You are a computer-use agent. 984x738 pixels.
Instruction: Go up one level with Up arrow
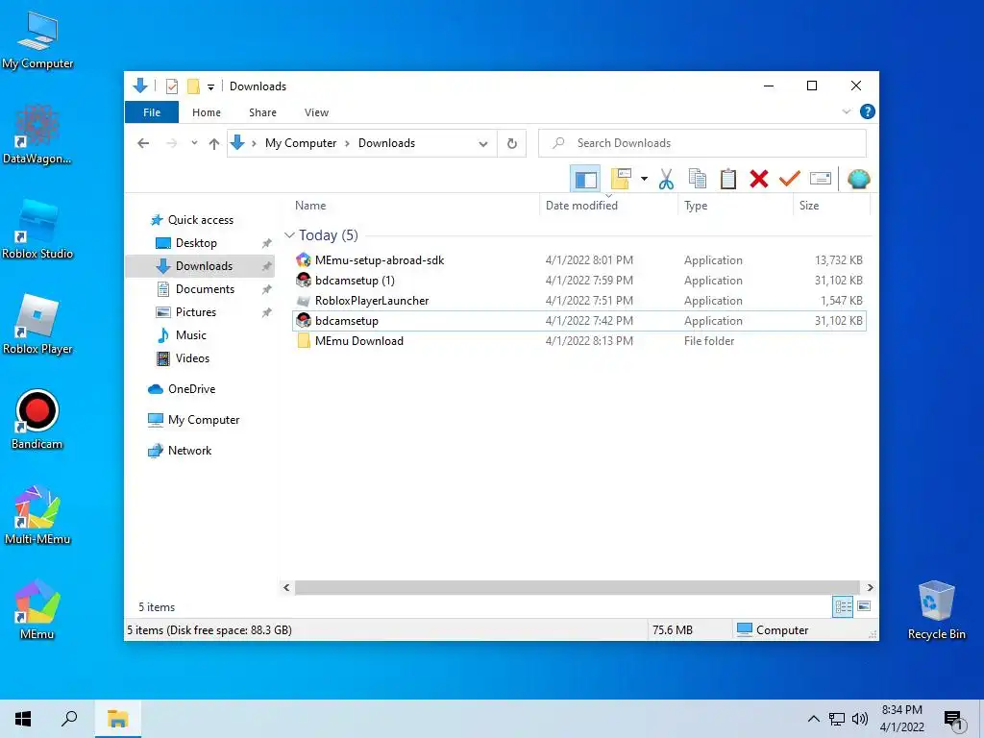pyautogui.click(x=214, y=144)
